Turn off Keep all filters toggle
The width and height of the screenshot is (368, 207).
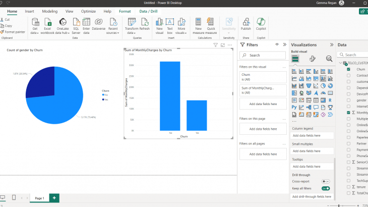pos(326,188)
